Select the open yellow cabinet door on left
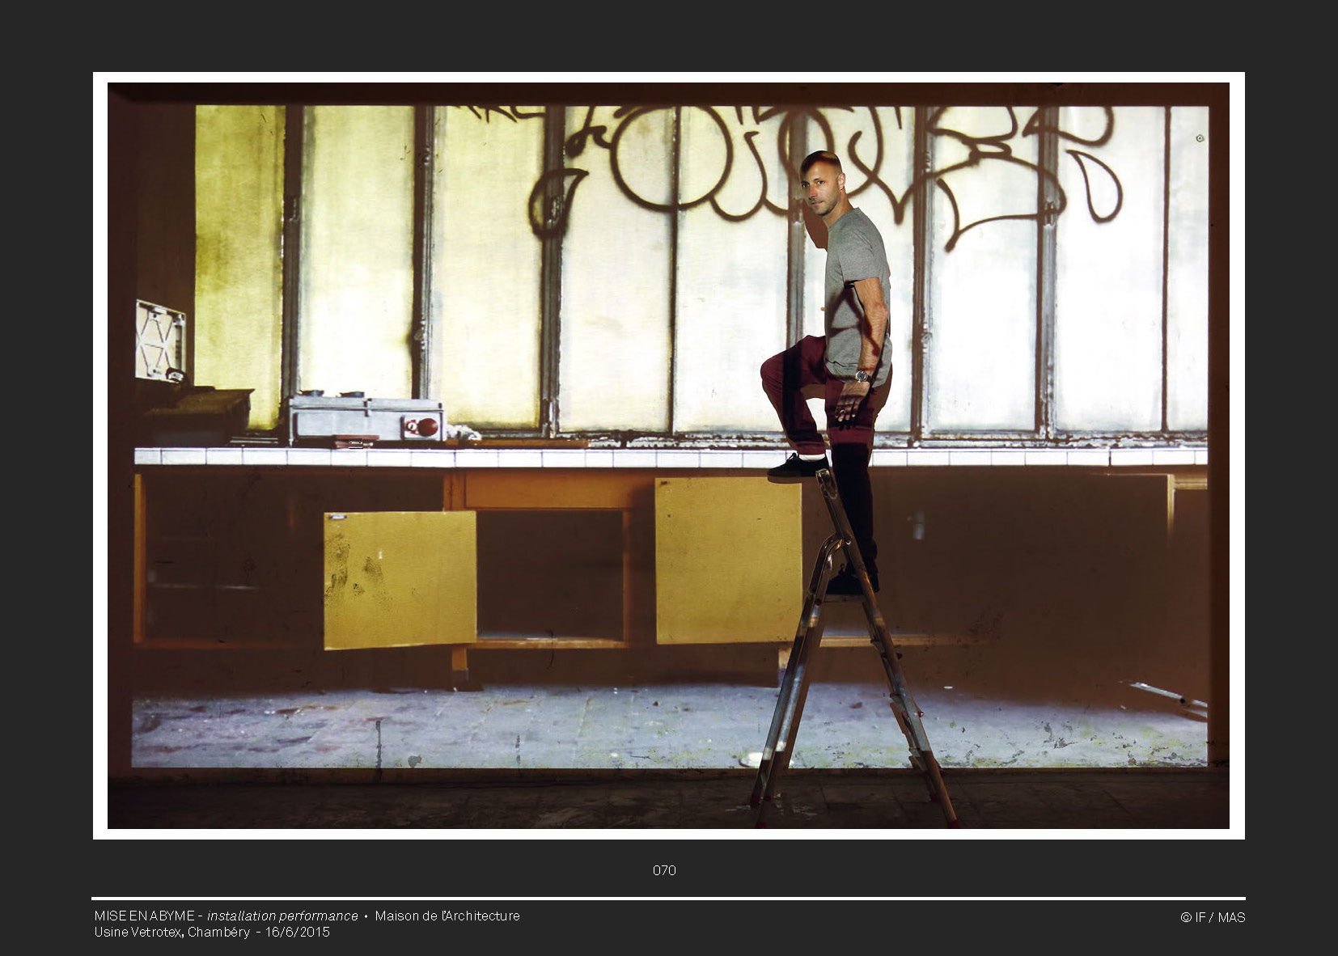 [x=400, y=580]
